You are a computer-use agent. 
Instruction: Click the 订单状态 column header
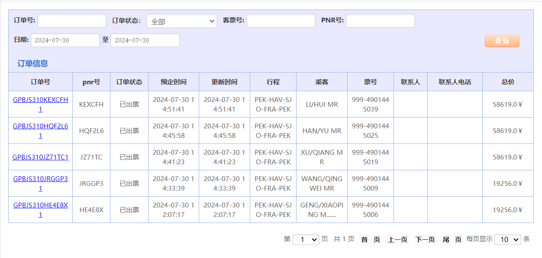click(x=129, y=82)
